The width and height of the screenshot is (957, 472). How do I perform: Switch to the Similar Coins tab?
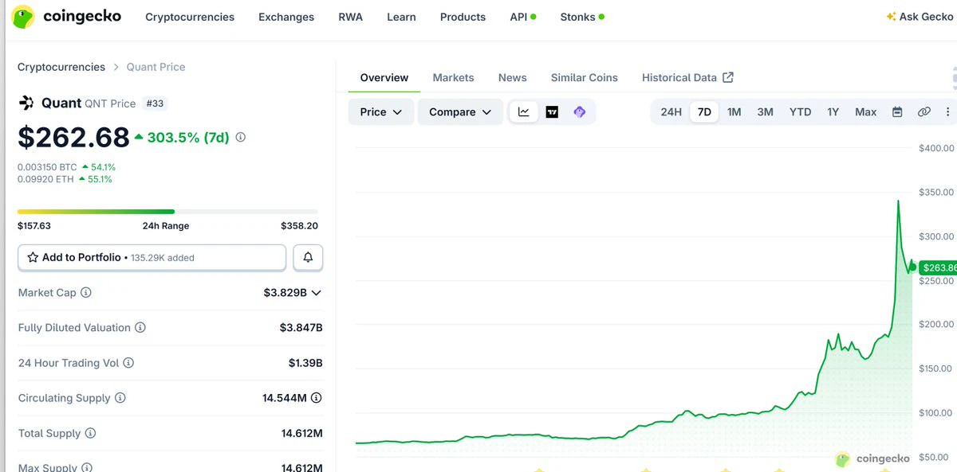pos(585,77)
